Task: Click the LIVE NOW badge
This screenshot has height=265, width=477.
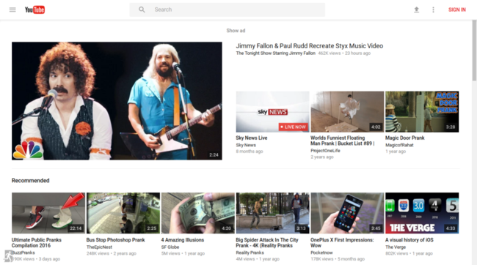Action: [x=294, y=127]
